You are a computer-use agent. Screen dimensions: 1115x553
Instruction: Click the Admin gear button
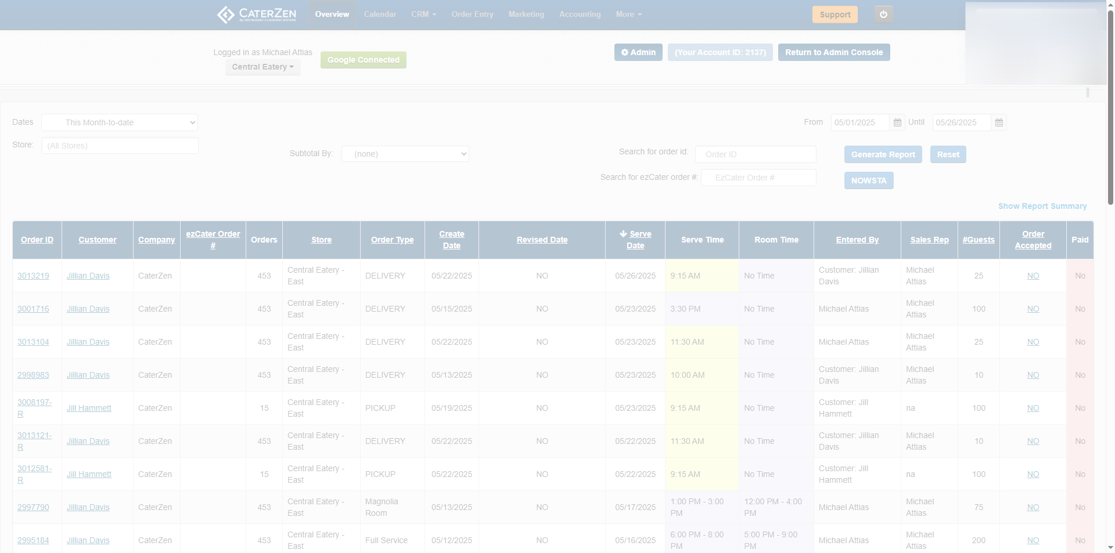[638, 52]
